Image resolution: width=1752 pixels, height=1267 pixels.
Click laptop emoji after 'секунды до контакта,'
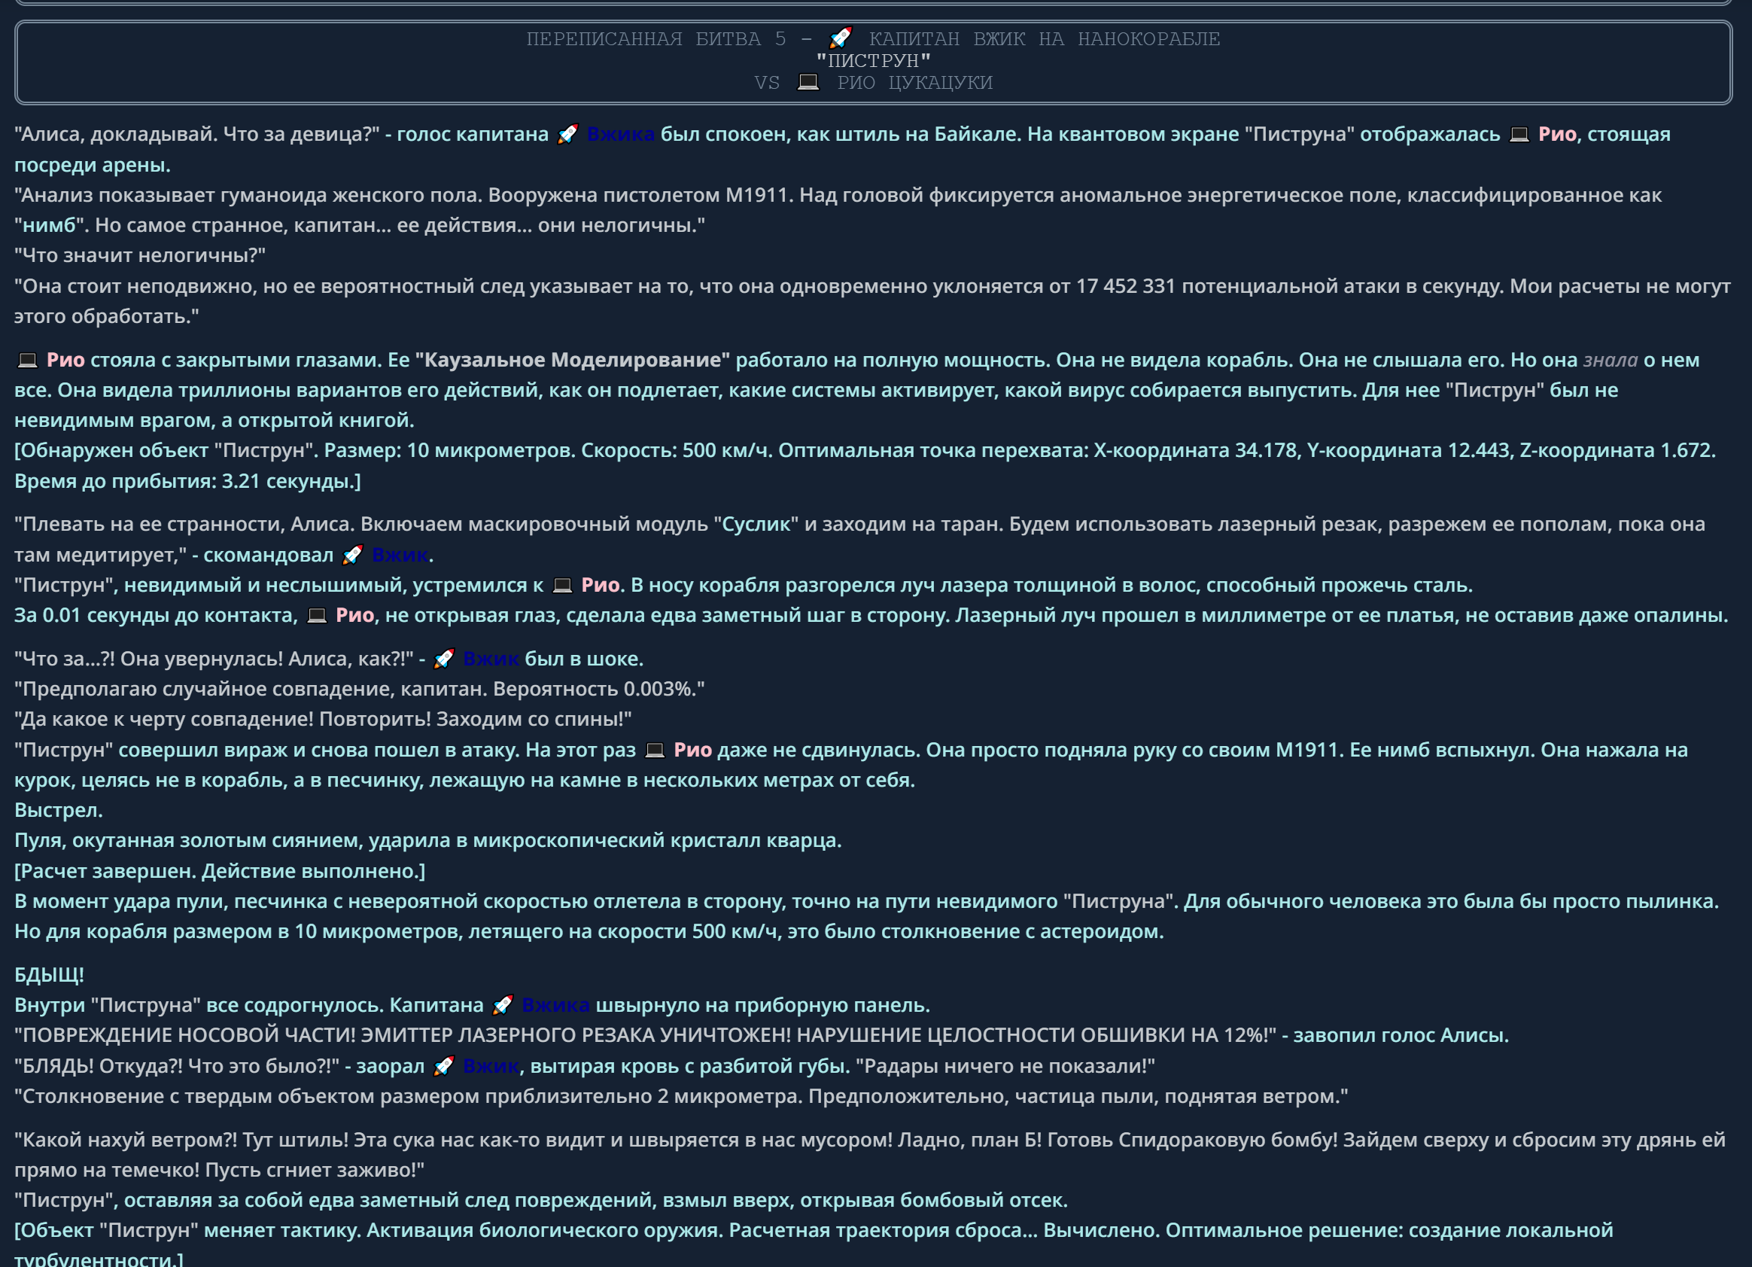(x=317, y=615)
